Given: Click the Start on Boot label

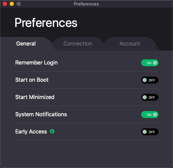Looking at the screenshot, I should click(x=32, y=80).
